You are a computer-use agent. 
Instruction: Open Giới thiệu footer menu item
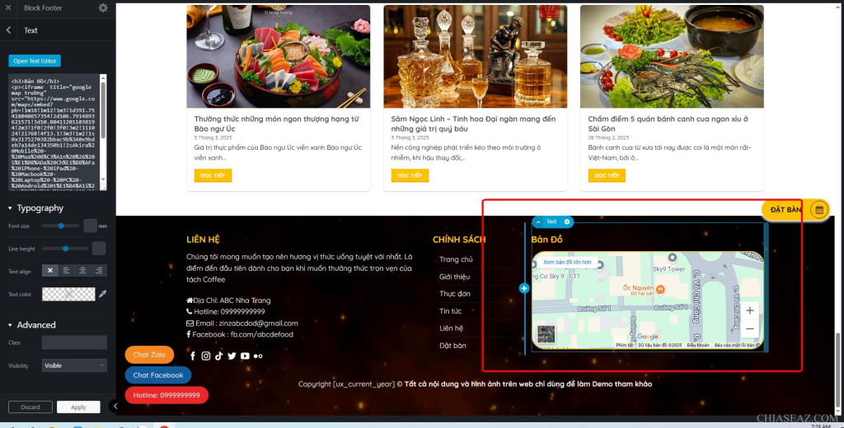pos(454,277)
